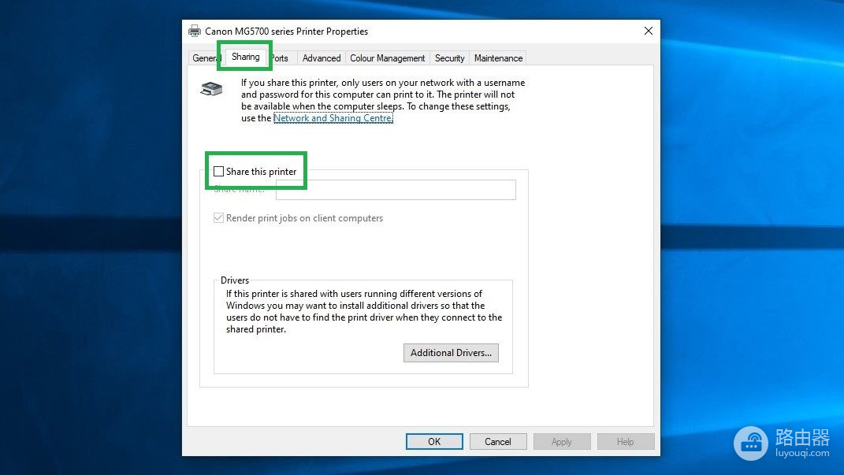The height and width of the screenshot is (475, 844).
Task: Open the Ports tab
Action: 281,58
